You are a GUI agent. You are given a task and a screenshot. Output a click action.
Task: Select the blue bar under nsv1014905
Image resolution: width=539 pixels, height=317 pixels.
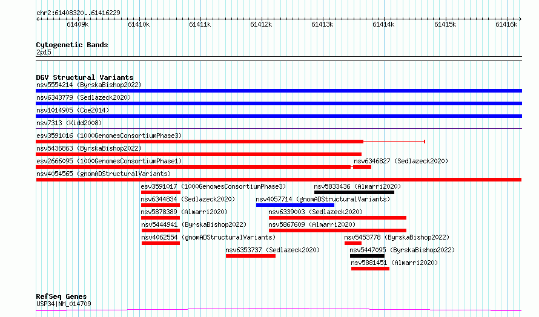[x=279, y=116]
